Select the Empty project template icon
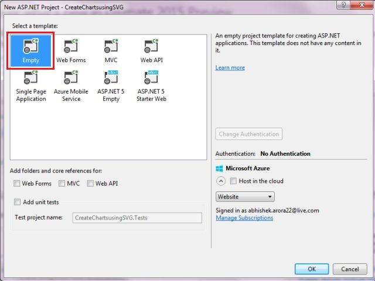375x281 pixels. coord(30,46)
